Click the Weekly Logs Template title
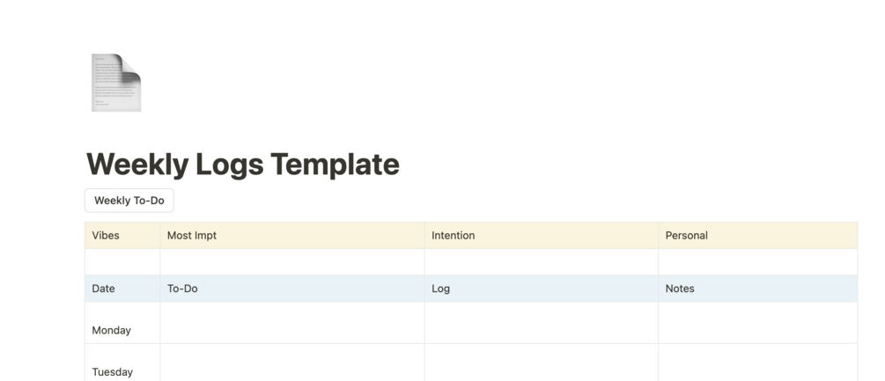 tap(243, 165)
